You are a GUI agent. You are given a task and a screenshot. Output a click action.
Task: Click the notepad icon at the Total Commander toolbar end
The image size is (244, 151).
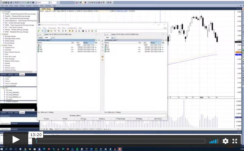[x=96, y=31]
